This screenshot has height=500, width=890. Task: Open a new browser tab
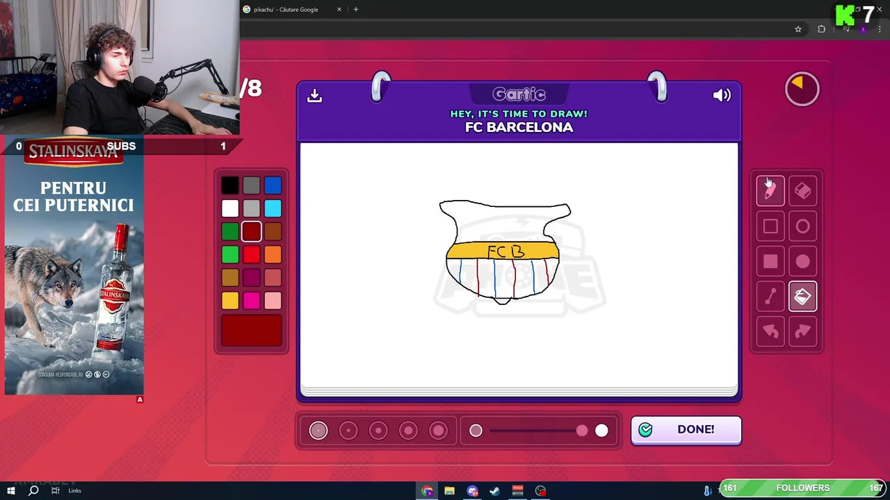click(x=355, y=9)
